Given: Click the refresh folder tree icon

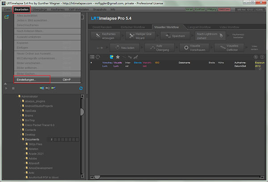Looking at the screenshot, I should pos(80,88).
